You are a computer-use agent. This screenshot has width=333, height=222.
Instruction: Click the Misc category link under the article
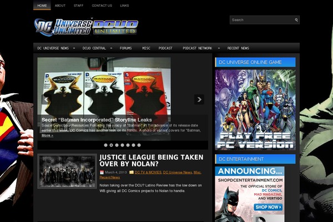click(197, 172)
